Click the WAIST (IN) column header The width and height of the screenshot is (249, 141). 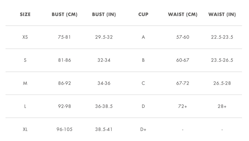pos(222,14)
